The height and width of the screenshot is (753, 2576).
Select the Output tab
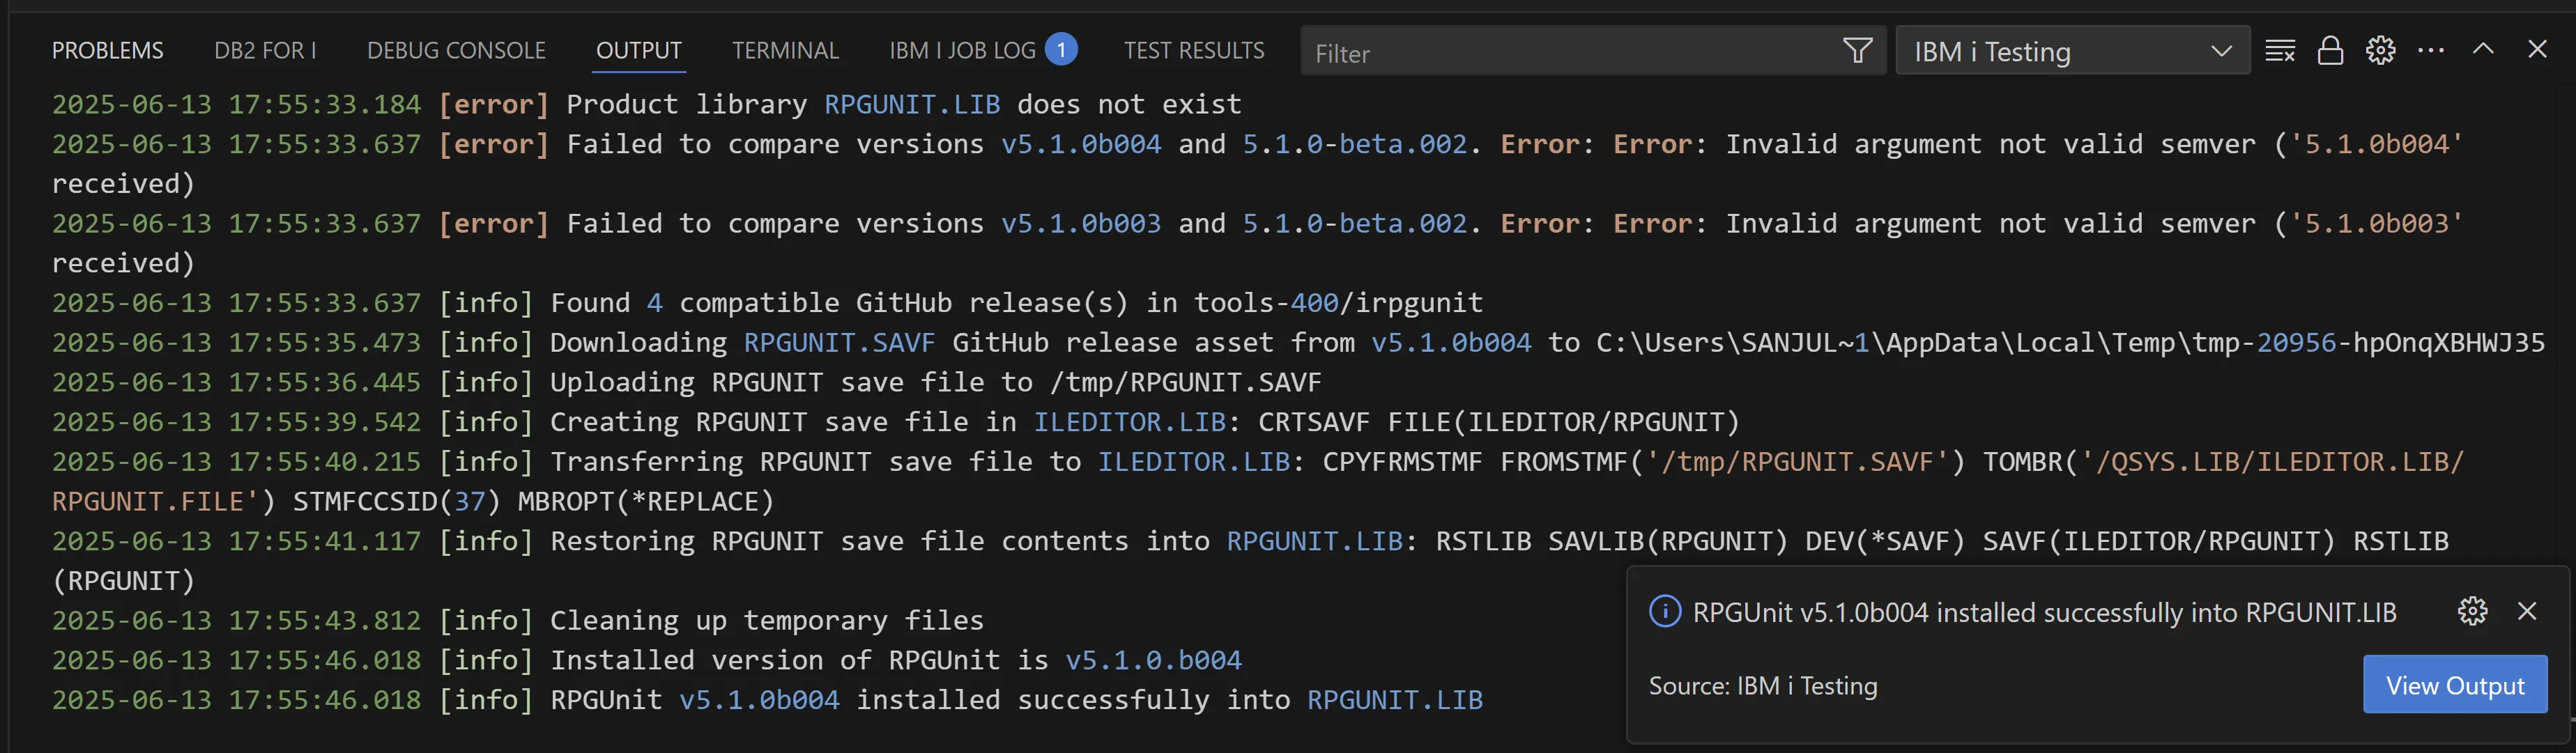point(639,51)
